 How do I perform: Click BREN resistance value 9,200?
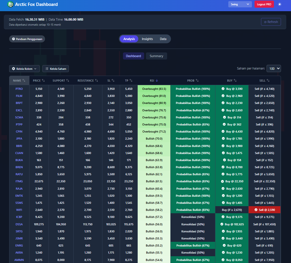point(88,167)
